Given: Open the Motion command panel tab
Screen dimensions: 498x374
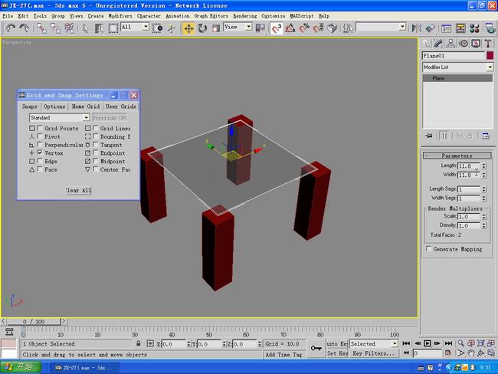Looking at the screenshot, I should (464, 44).
